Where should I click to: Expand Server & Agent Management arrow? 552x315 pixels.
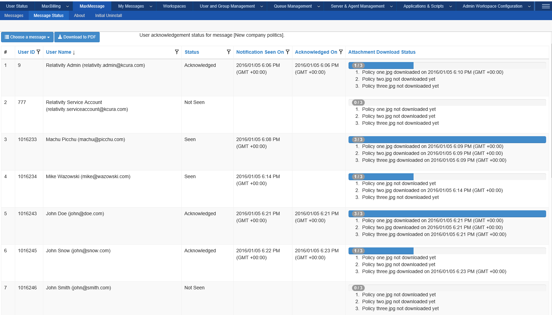pos(391,6)
